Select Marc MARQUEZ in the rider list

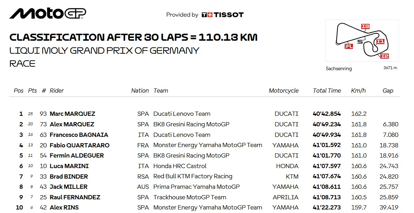pyautogui.click(x=73, y=114)
